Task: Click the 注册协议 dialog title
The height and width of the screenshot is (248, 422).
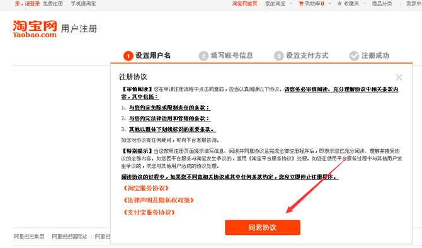Action: pyautogui.click(x=134, y=77)
